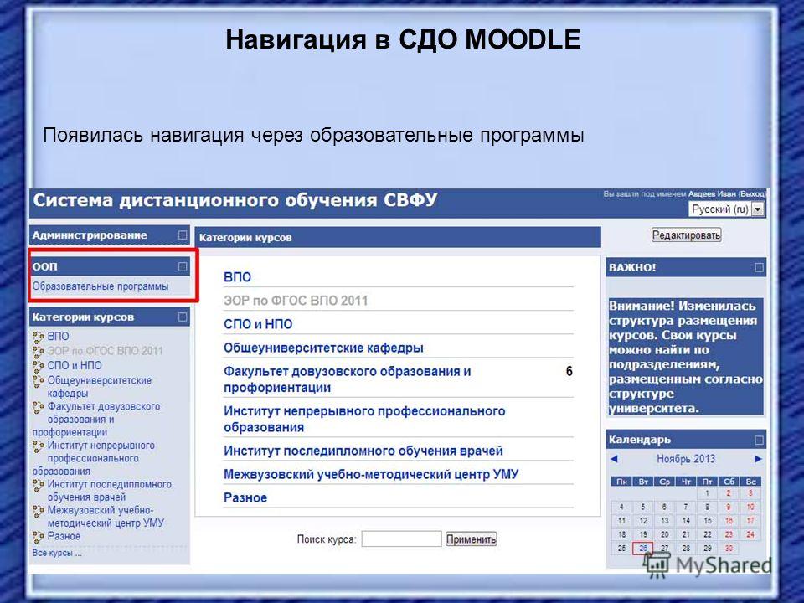804x603 pixels.
Task: Click the Применить search button
Action: (x=472, y=539)
